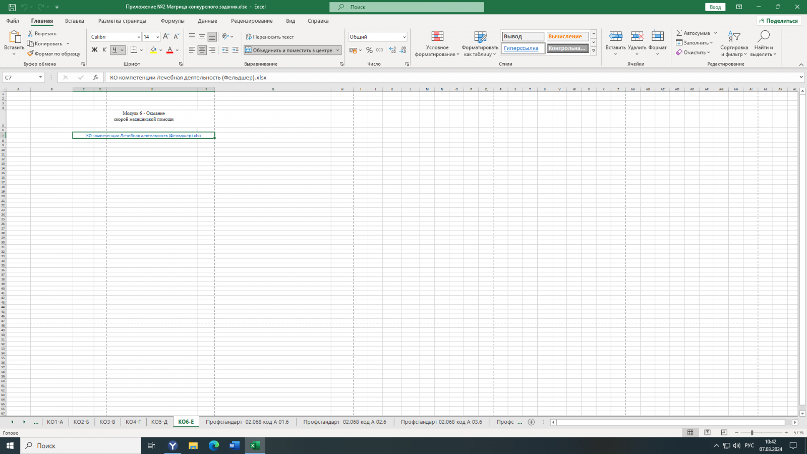Open the Name Box C7 dropdown
Screen dimensions: 807x454
click(40, 78)
